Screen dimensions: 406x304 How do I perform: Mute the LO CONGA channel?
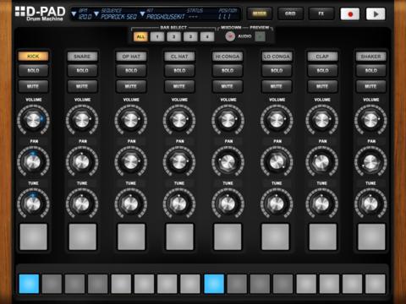277,86
